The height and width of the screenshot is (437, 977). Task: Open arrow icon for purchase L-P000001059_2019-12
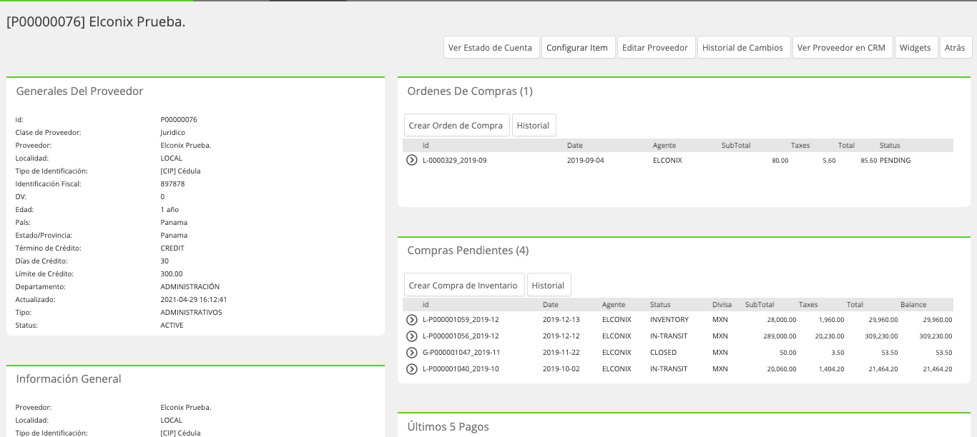(x=412, y=320)
